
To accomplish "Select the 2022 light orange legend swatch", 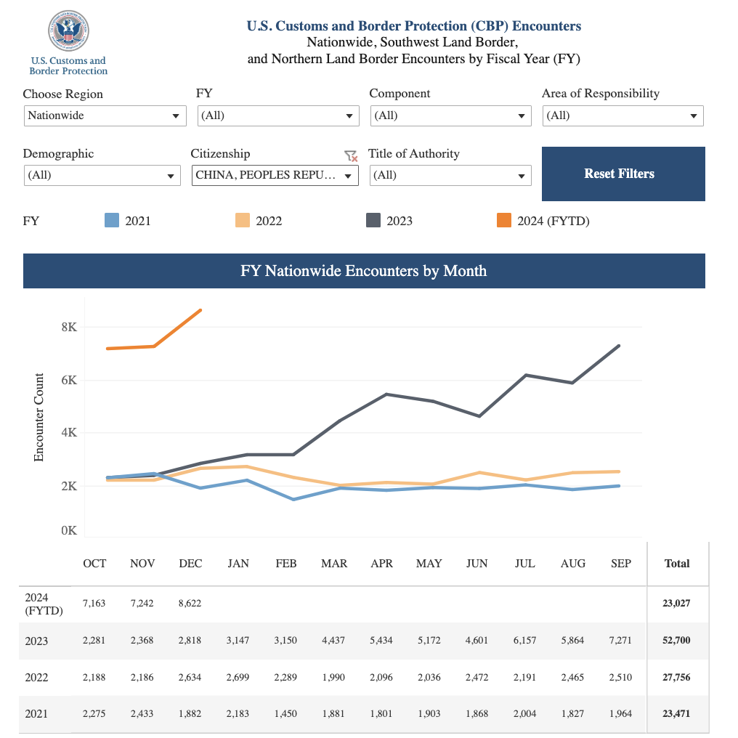I will click(x=243, y=220).
